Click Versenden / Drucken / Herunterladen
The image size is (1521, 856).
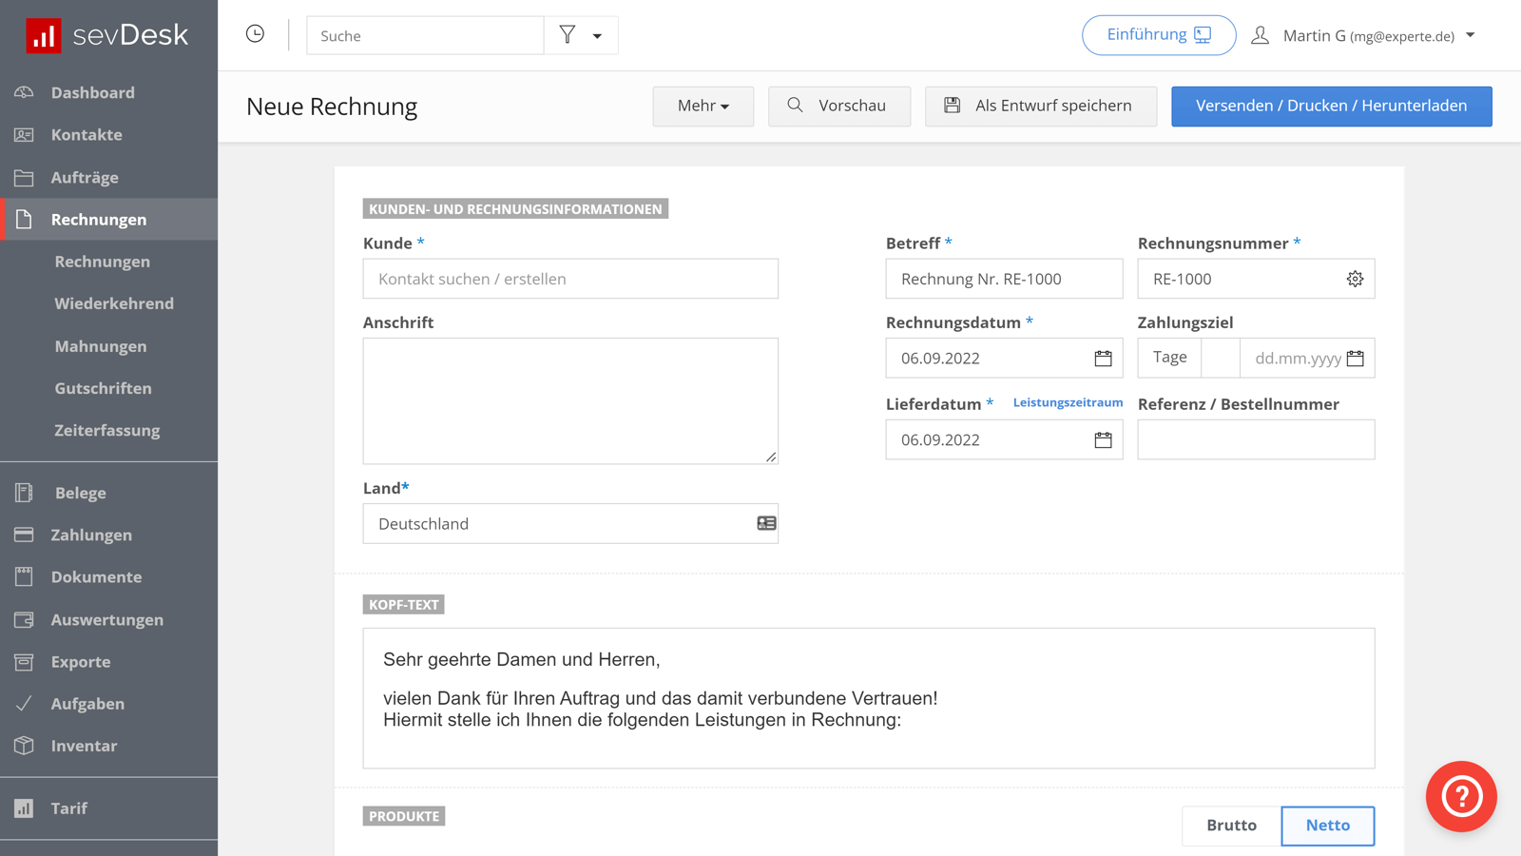pyautogui.click(x=1331, y=106)
